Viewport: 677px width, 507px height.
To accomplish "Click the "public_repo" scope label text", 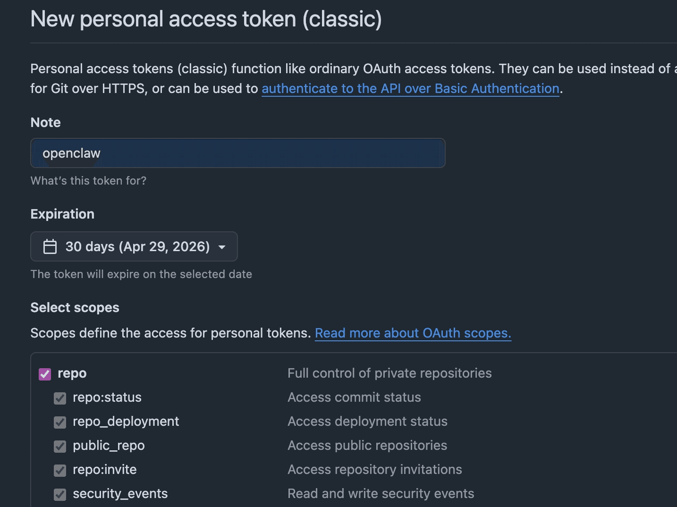I will (x=109, y=446).
